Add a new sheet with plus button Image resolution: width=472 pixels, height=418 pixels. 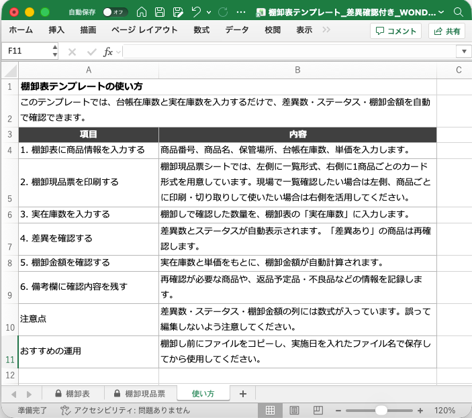(x=243, y=394)
